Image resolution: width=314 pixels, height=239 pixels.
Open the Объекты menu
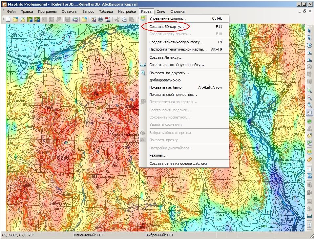70,11
